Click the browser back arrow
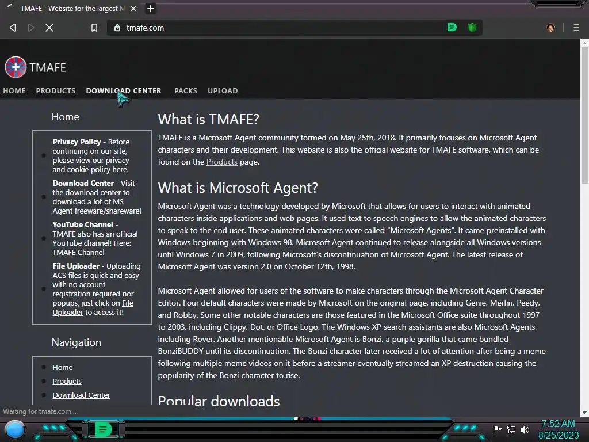Viewport: 589px width, 442px height. [x=13, y=28]
